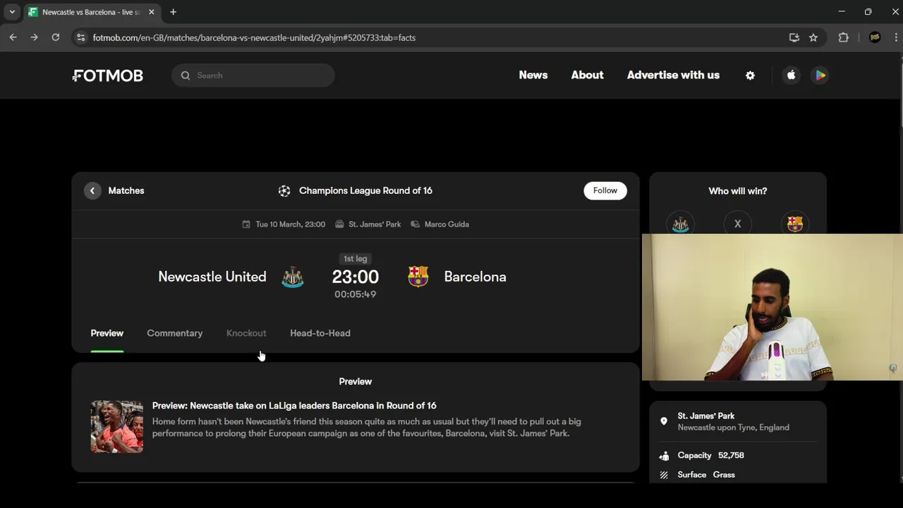Open the browser extensions puzzle icon
The width and height of the screenshot is (903, 508).
point(844,37)
